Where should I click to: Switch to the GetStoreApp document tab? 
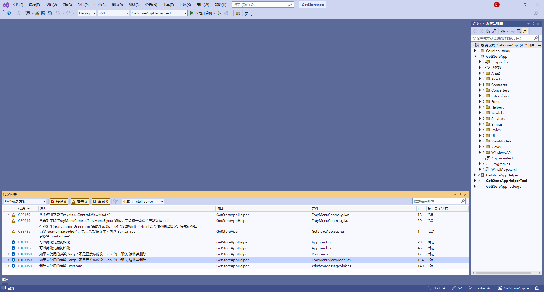tap(313, 5)
